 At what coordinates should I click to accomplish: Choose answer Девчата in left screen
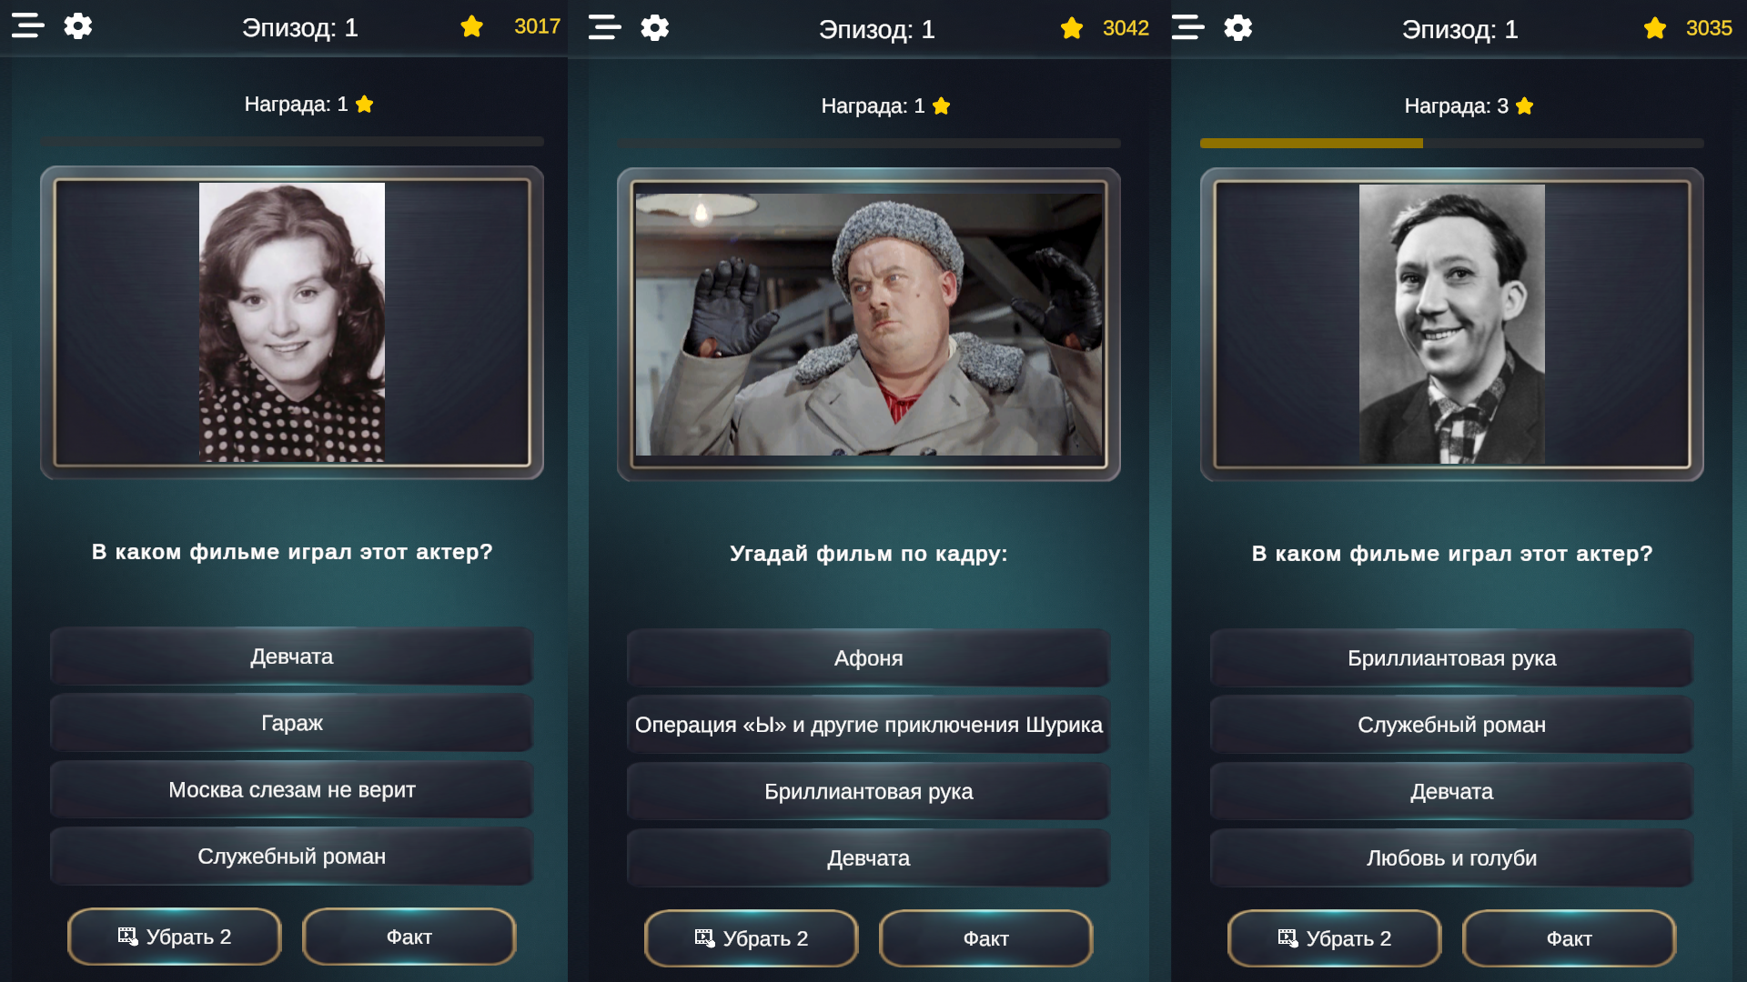(x=292, y=656)
